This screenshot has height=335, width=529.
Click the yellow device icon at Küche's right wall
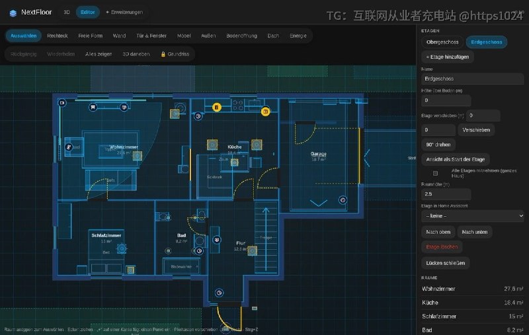point(266,111)
